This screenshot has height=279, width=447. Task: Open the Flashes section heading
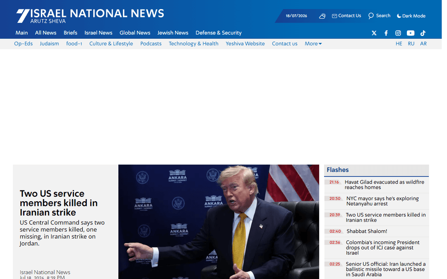(338, 170)
